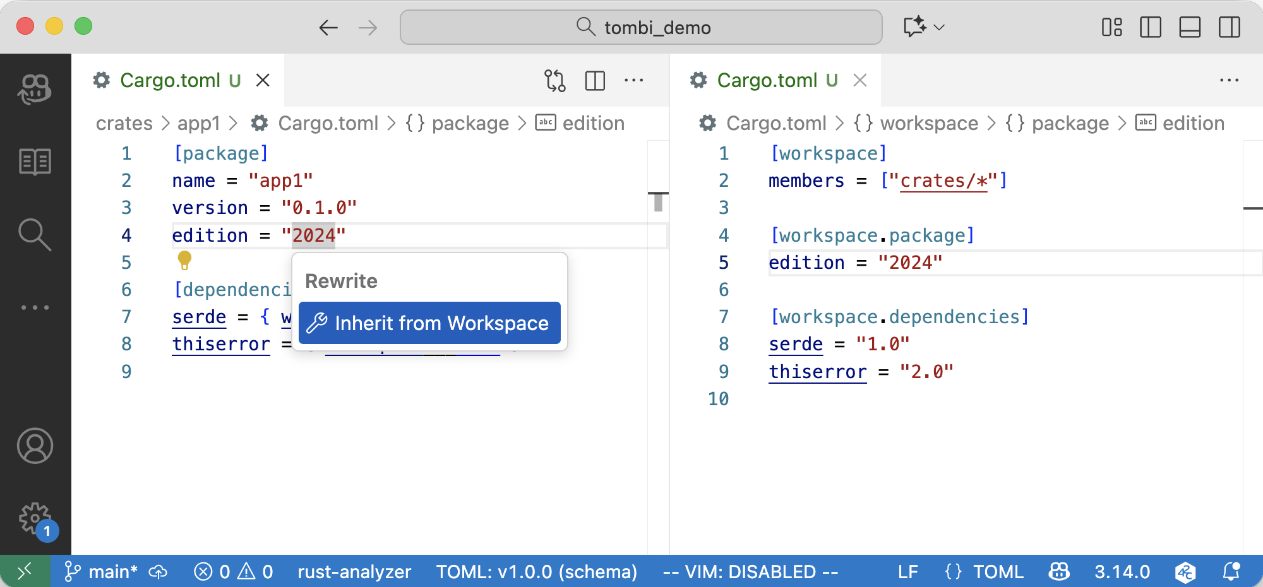Open left editor More Actions ellipsis
The width and height of the screenshot is (1263, 587).
[x=633, y=81]
